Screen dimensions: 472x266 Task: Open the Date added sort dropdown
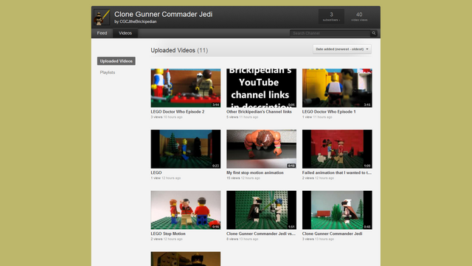click(x=342, y=49)
